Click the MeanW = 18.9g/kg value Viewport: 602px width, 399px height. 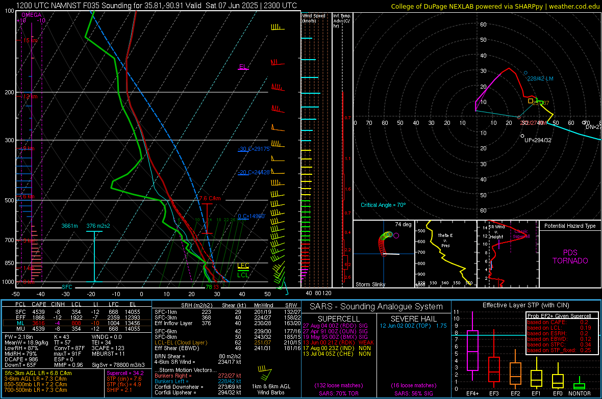coord(27,342)
